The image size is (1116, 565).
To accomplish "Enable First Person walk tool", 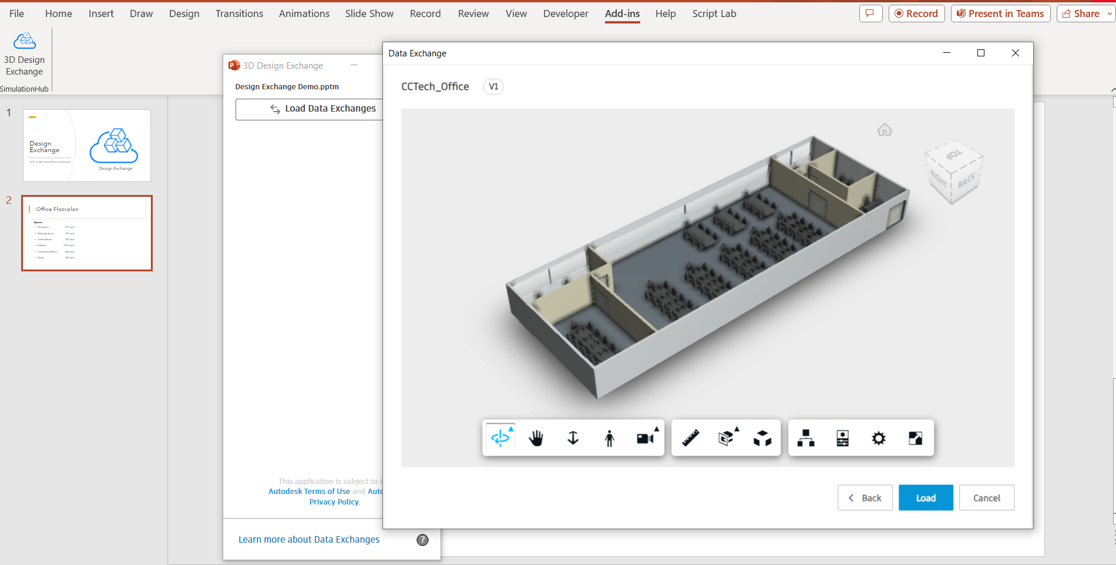I will tap(609, 438).
